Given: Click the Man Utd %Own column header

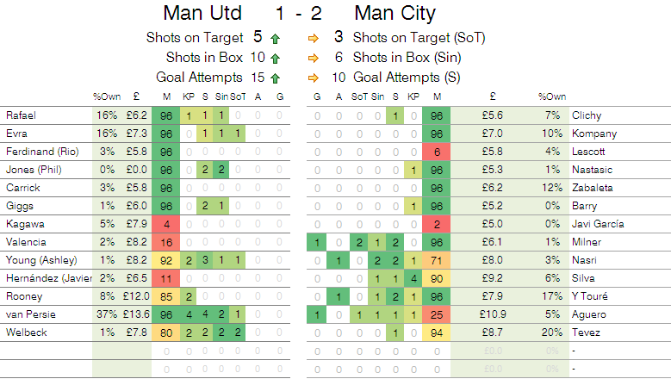Looking at the screenshot, I should pyautogui.click(x=106, y=96).
